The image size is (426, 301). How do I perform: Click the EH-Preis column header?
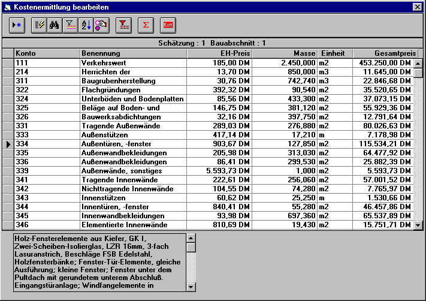point(219,53)
